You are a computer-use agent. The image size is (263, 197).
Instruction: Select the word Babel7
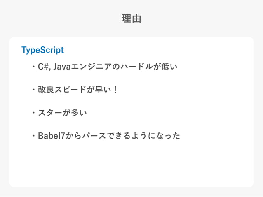[x=52, y=136]
